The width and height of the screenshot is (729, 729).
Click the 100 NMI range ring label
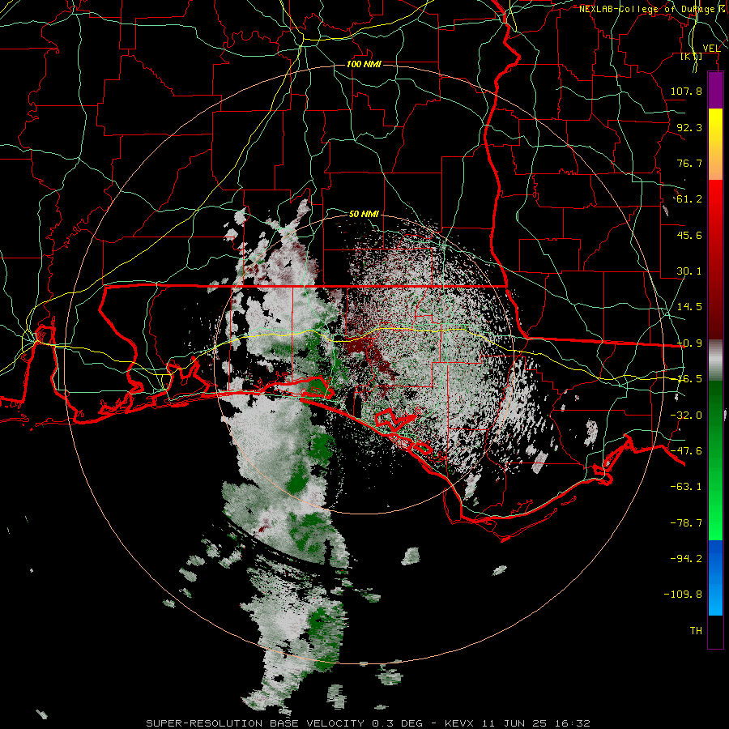364,64
